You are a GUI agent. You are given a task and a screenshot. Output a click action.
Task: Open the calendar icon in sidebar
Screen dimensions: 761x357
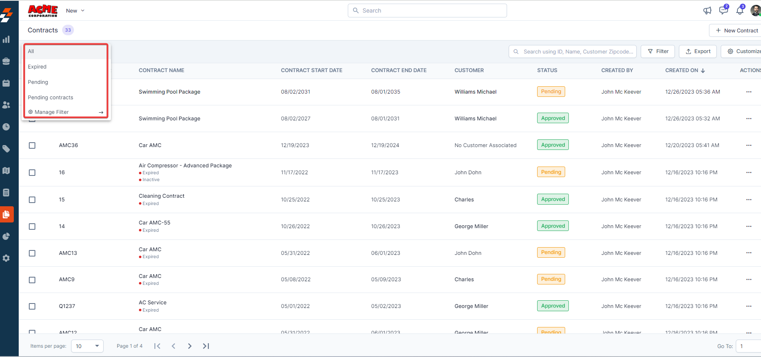(x=7, y=83)
